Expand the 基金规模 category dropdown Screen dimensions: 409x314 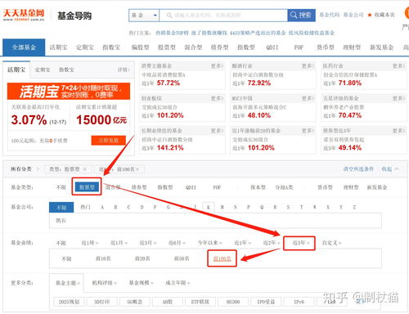(x=141, y=283)
